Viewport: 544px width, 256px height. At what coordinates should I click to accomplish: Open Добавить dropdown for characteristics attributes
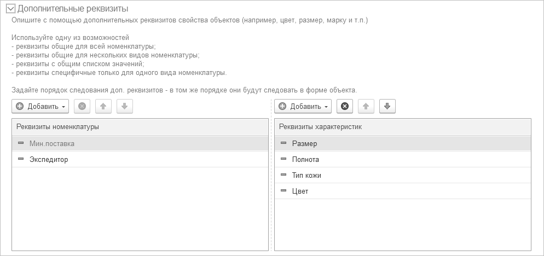tap(303, 106)
